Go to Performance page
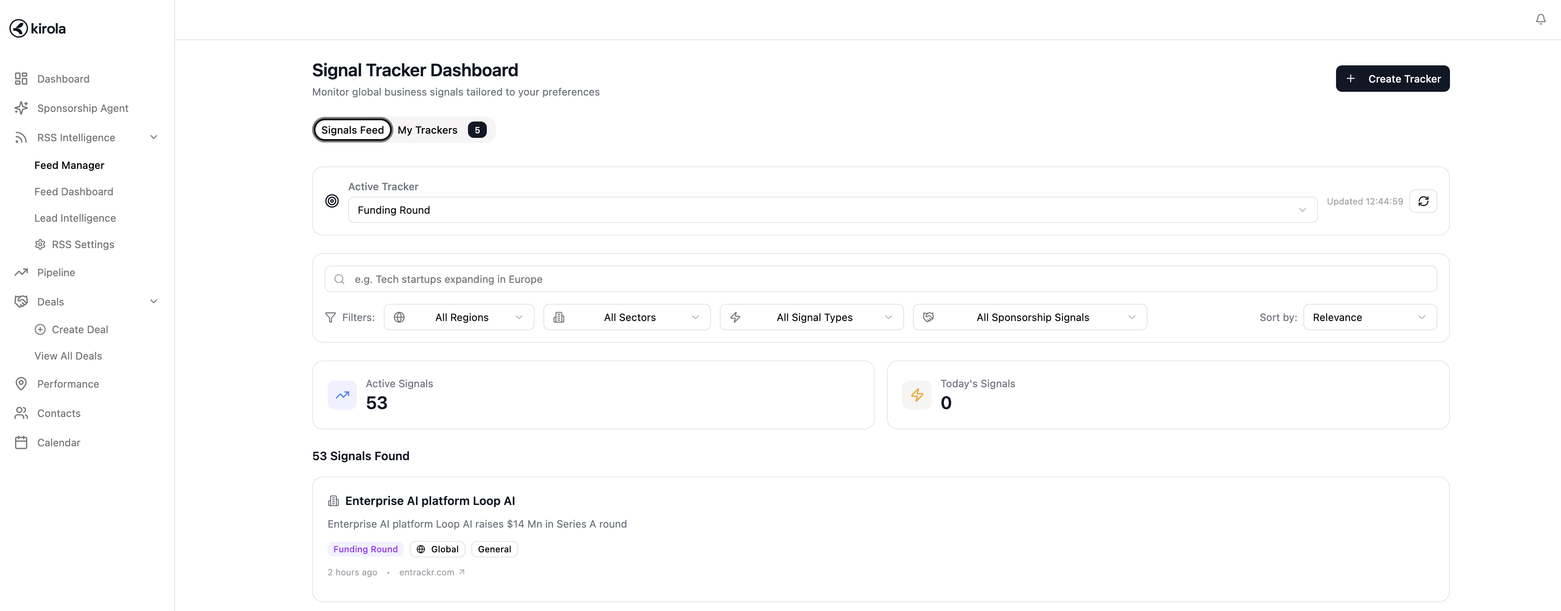Viewport: 1561px width, 611px height. click(68, 384)
